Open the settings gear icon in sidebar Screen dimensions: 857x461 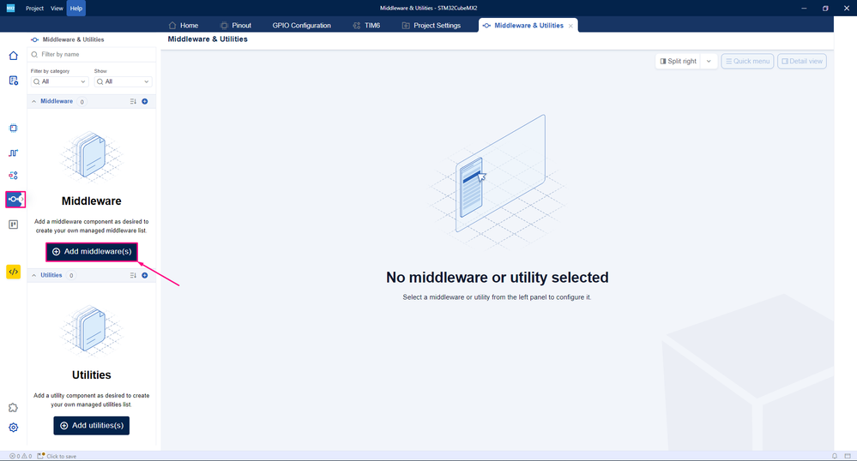coord(13,428)
